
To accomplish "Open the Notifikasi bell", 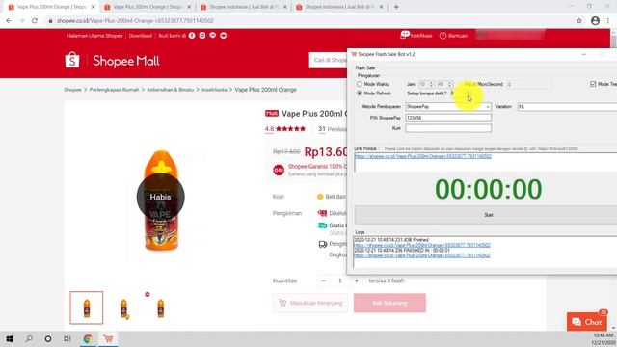I will [x=404, y=35].
